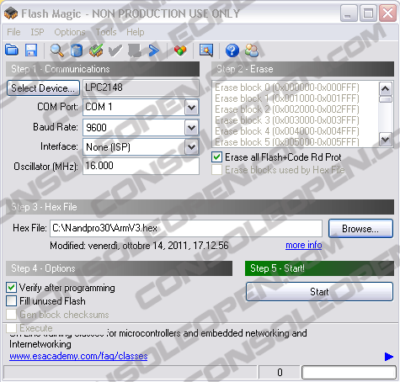The height and width of the screenshot is (382, 400).
Task: Open the ISP menu
Action: [37, 32]
